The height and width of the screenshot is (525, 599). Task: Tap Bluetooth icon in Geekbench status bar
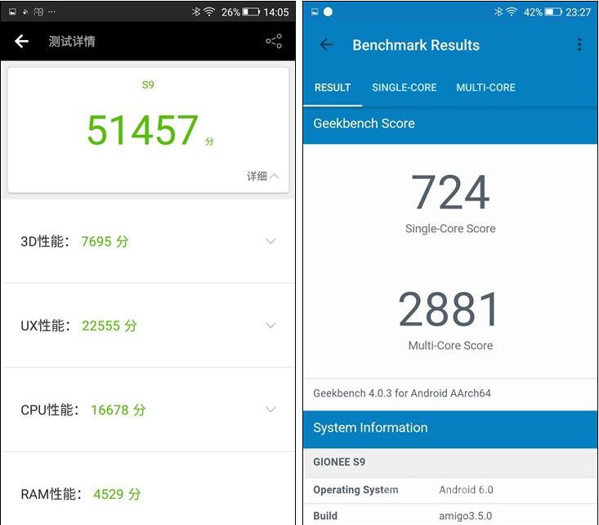tap(498, 11)
